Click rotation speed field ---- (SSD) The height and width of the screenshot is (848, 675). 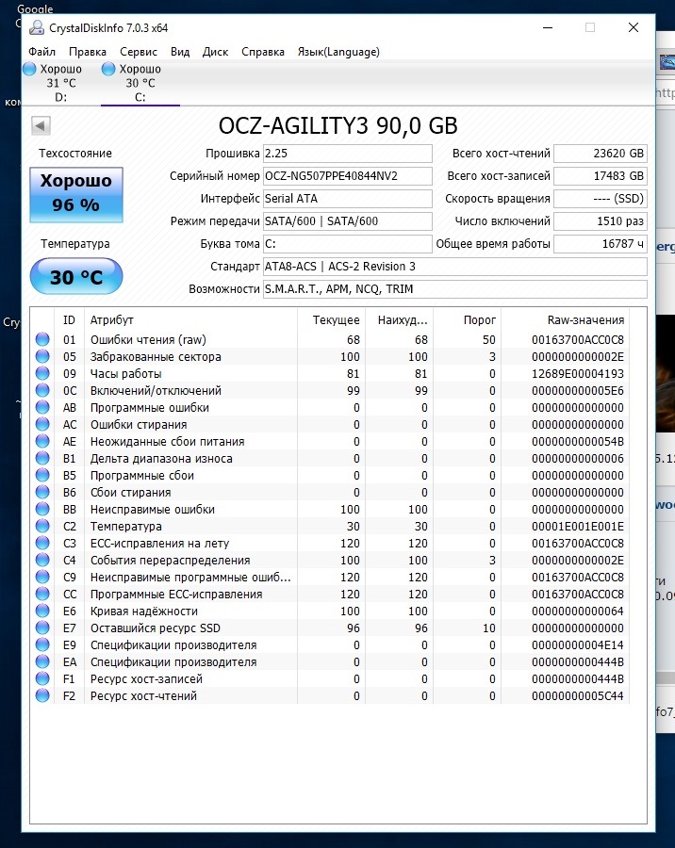click(601, 199)
